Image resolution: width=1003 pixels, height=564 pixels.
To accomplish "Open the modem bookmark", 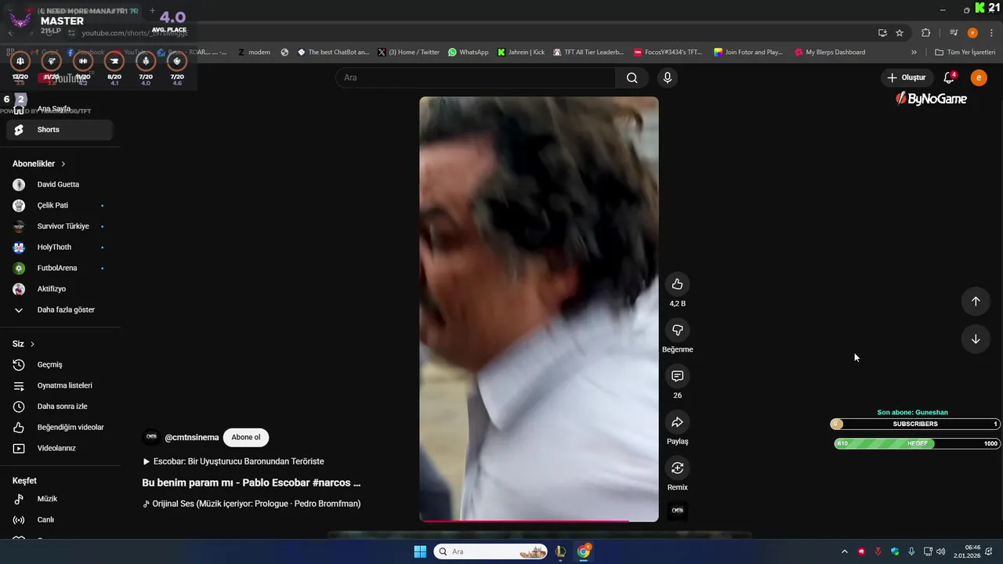I will 254,52.
